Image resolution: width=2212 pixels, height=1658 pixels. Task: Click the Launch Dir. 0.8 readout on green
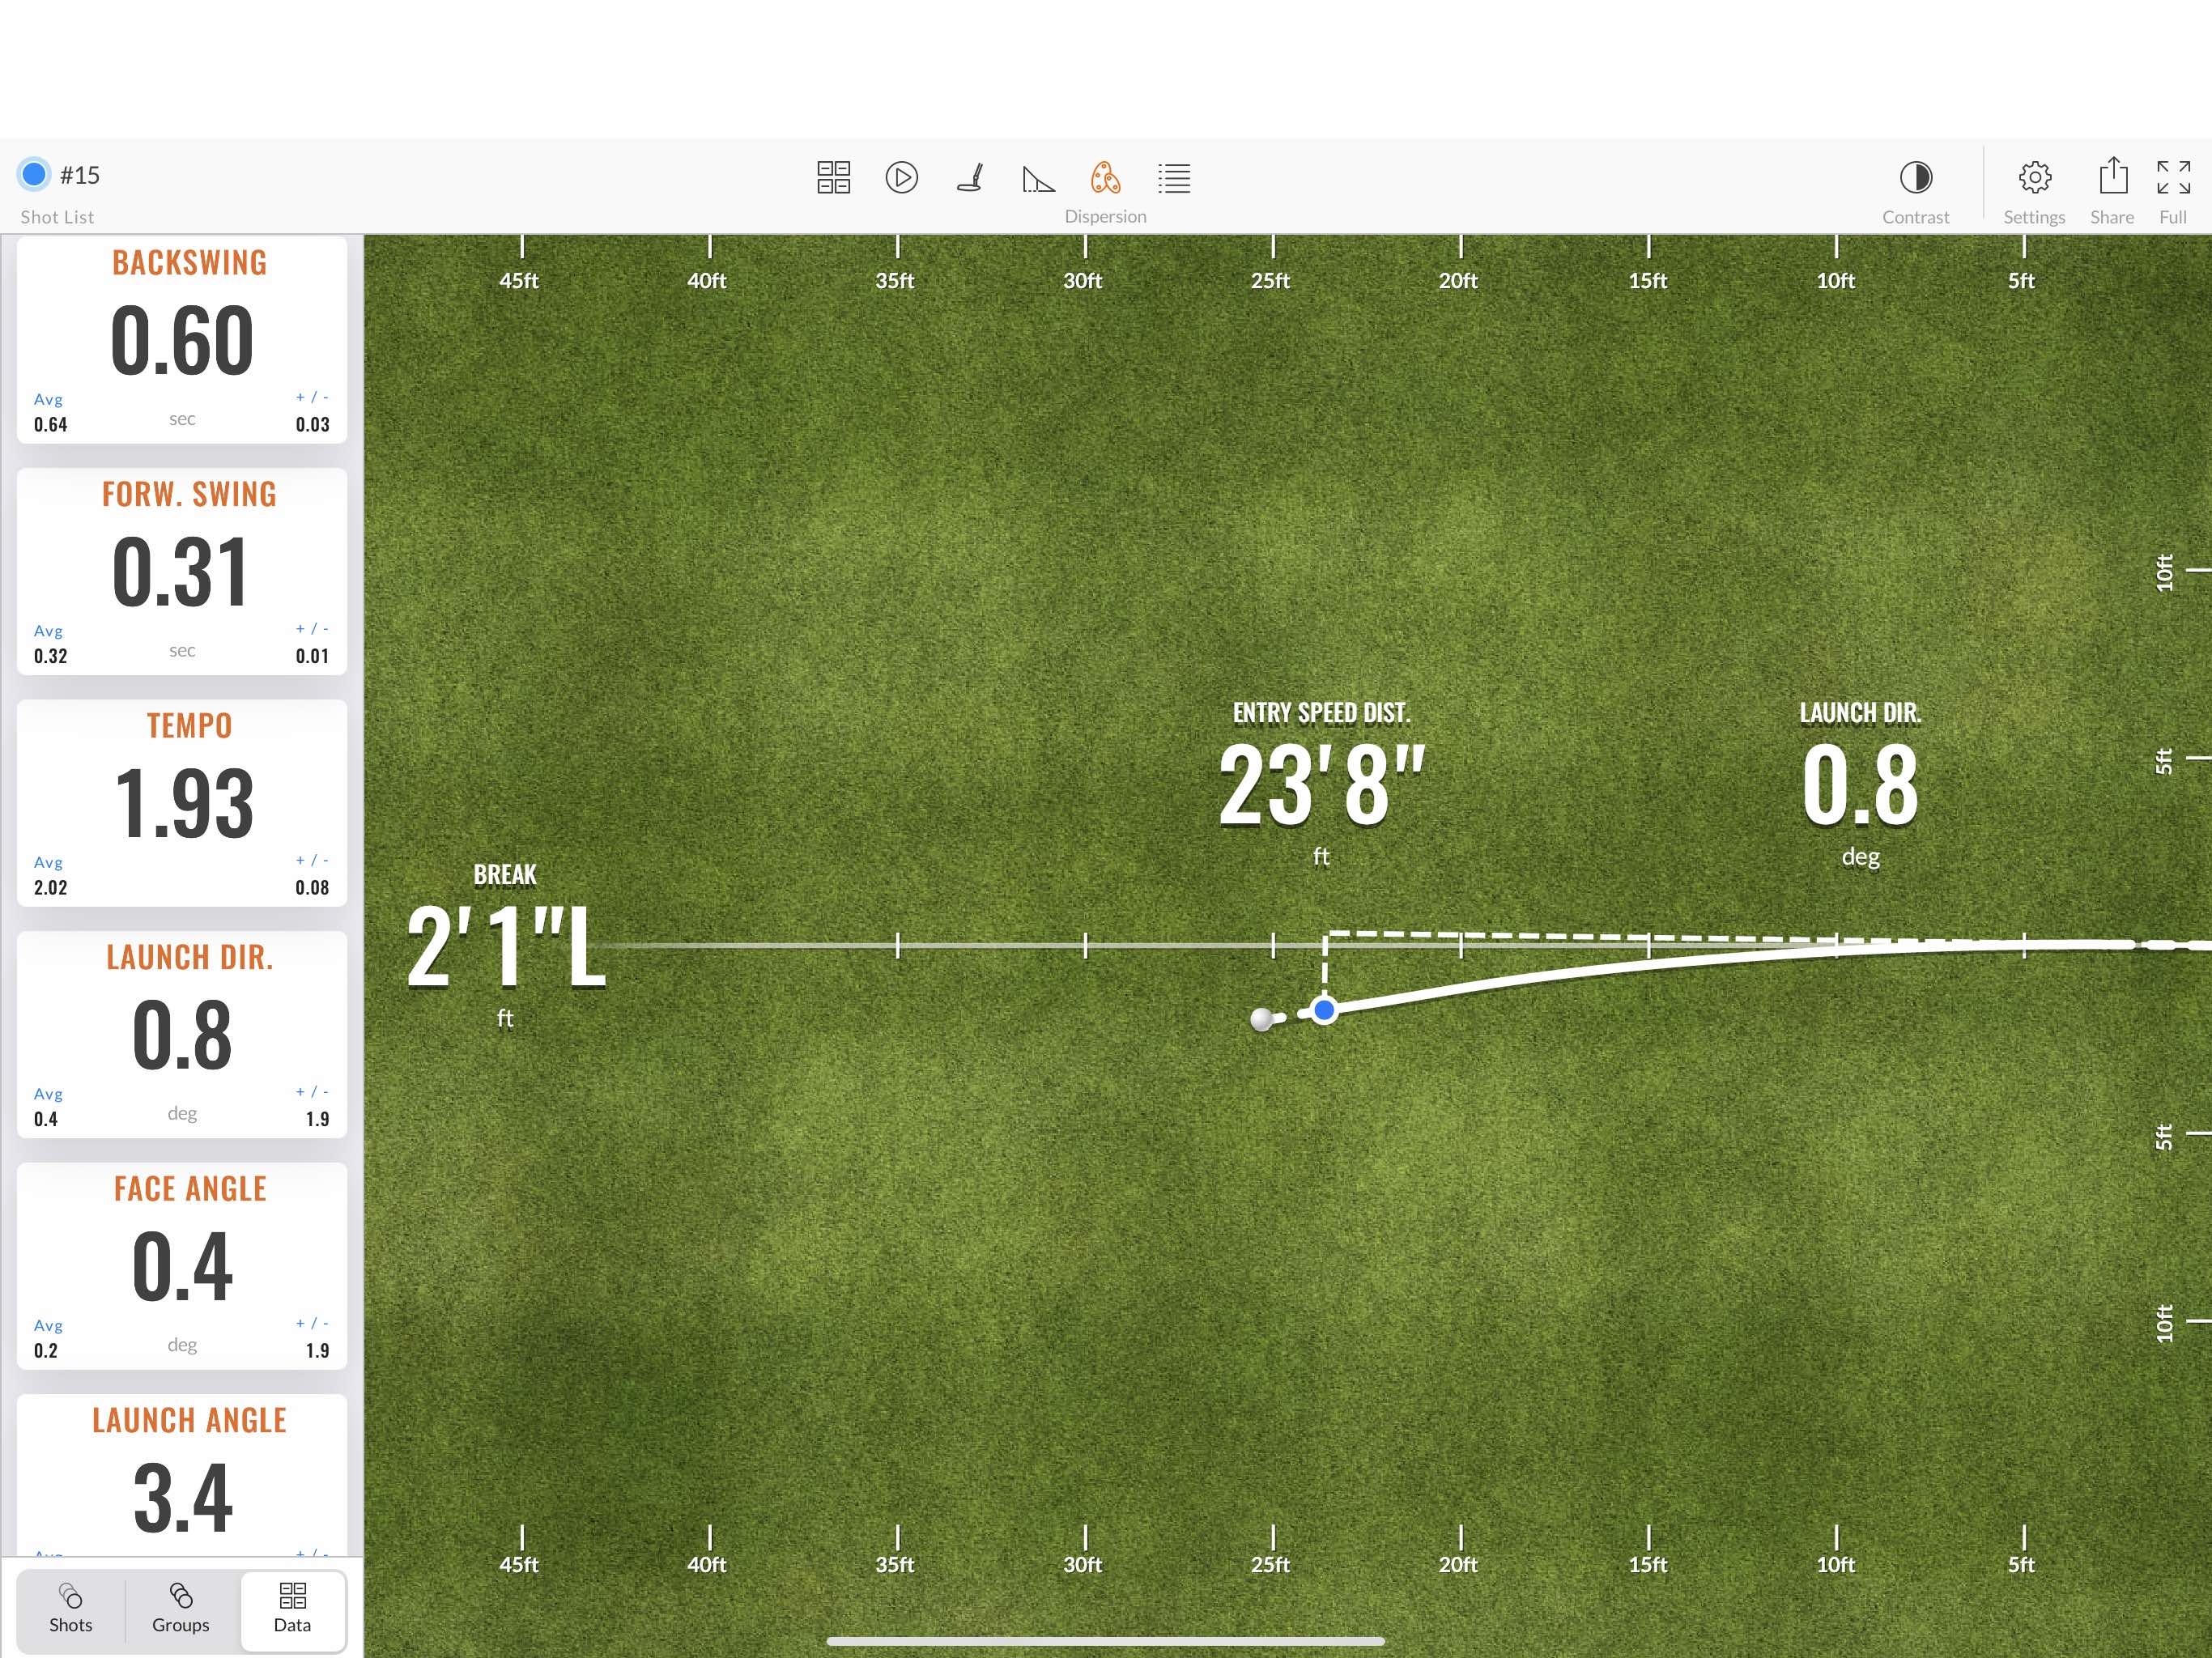point(1860,784)
